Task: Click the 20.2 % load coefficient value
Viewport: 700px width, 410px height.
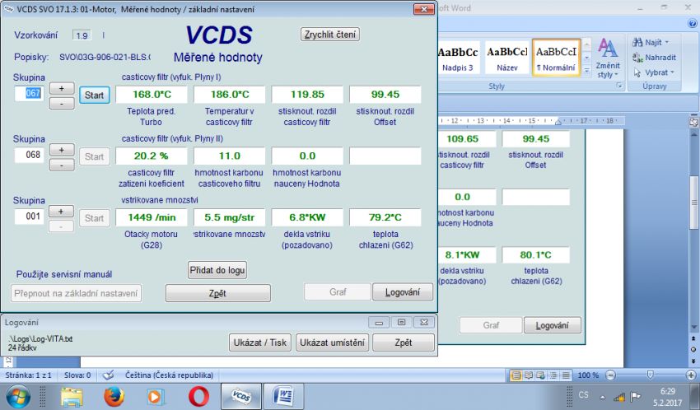Action: click(x=152, y=156)
